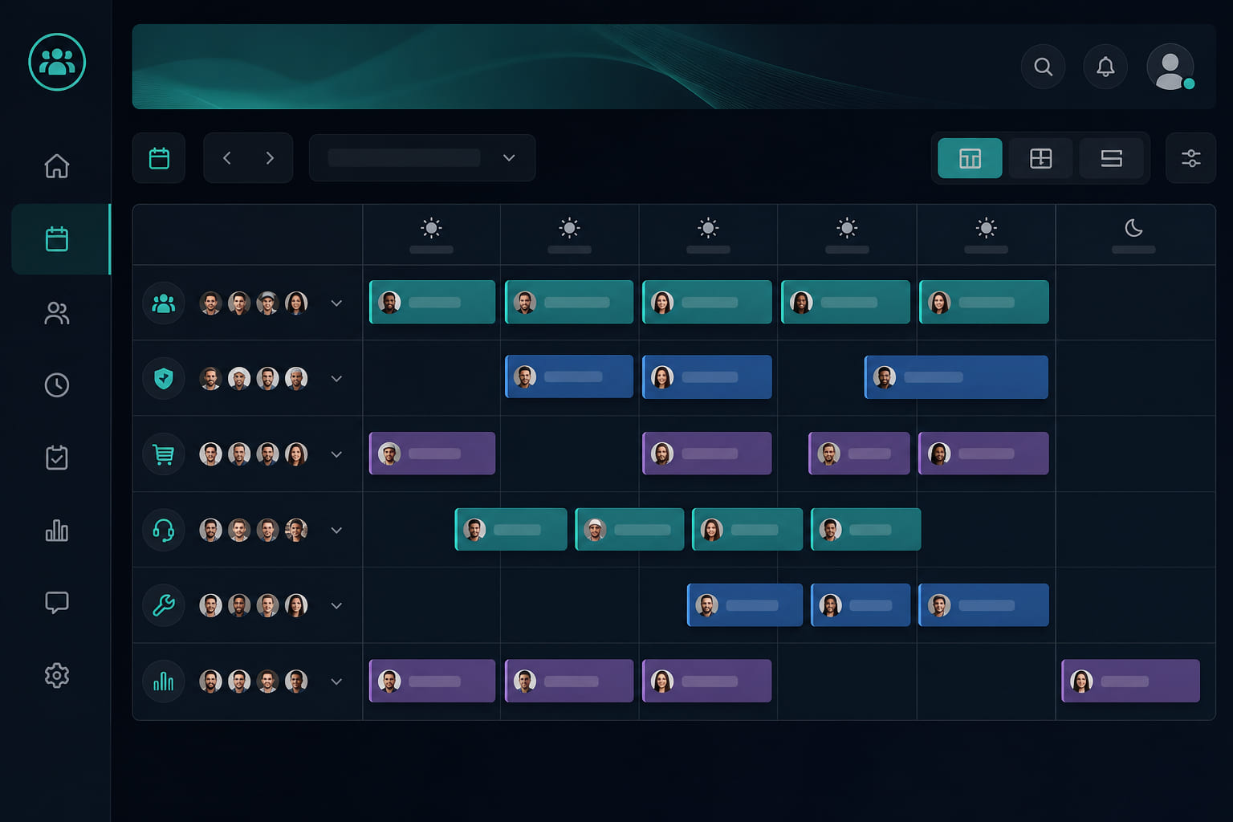Screen dimensions: 1233x822
Task: Click the moon night shift column header
Action: [x=1133, y=234]
